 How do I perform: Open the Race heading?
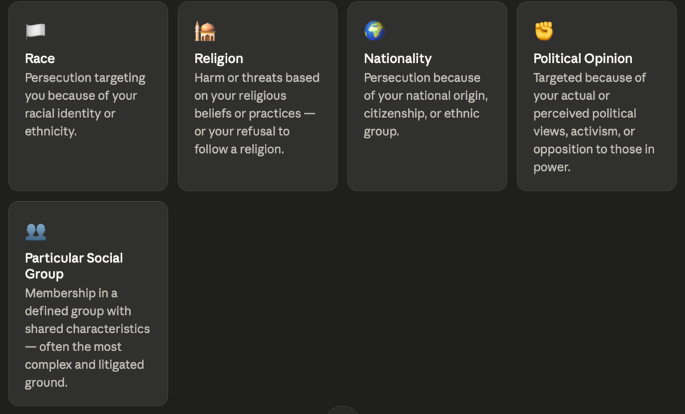pyautogui.click(x=40, y=59)
